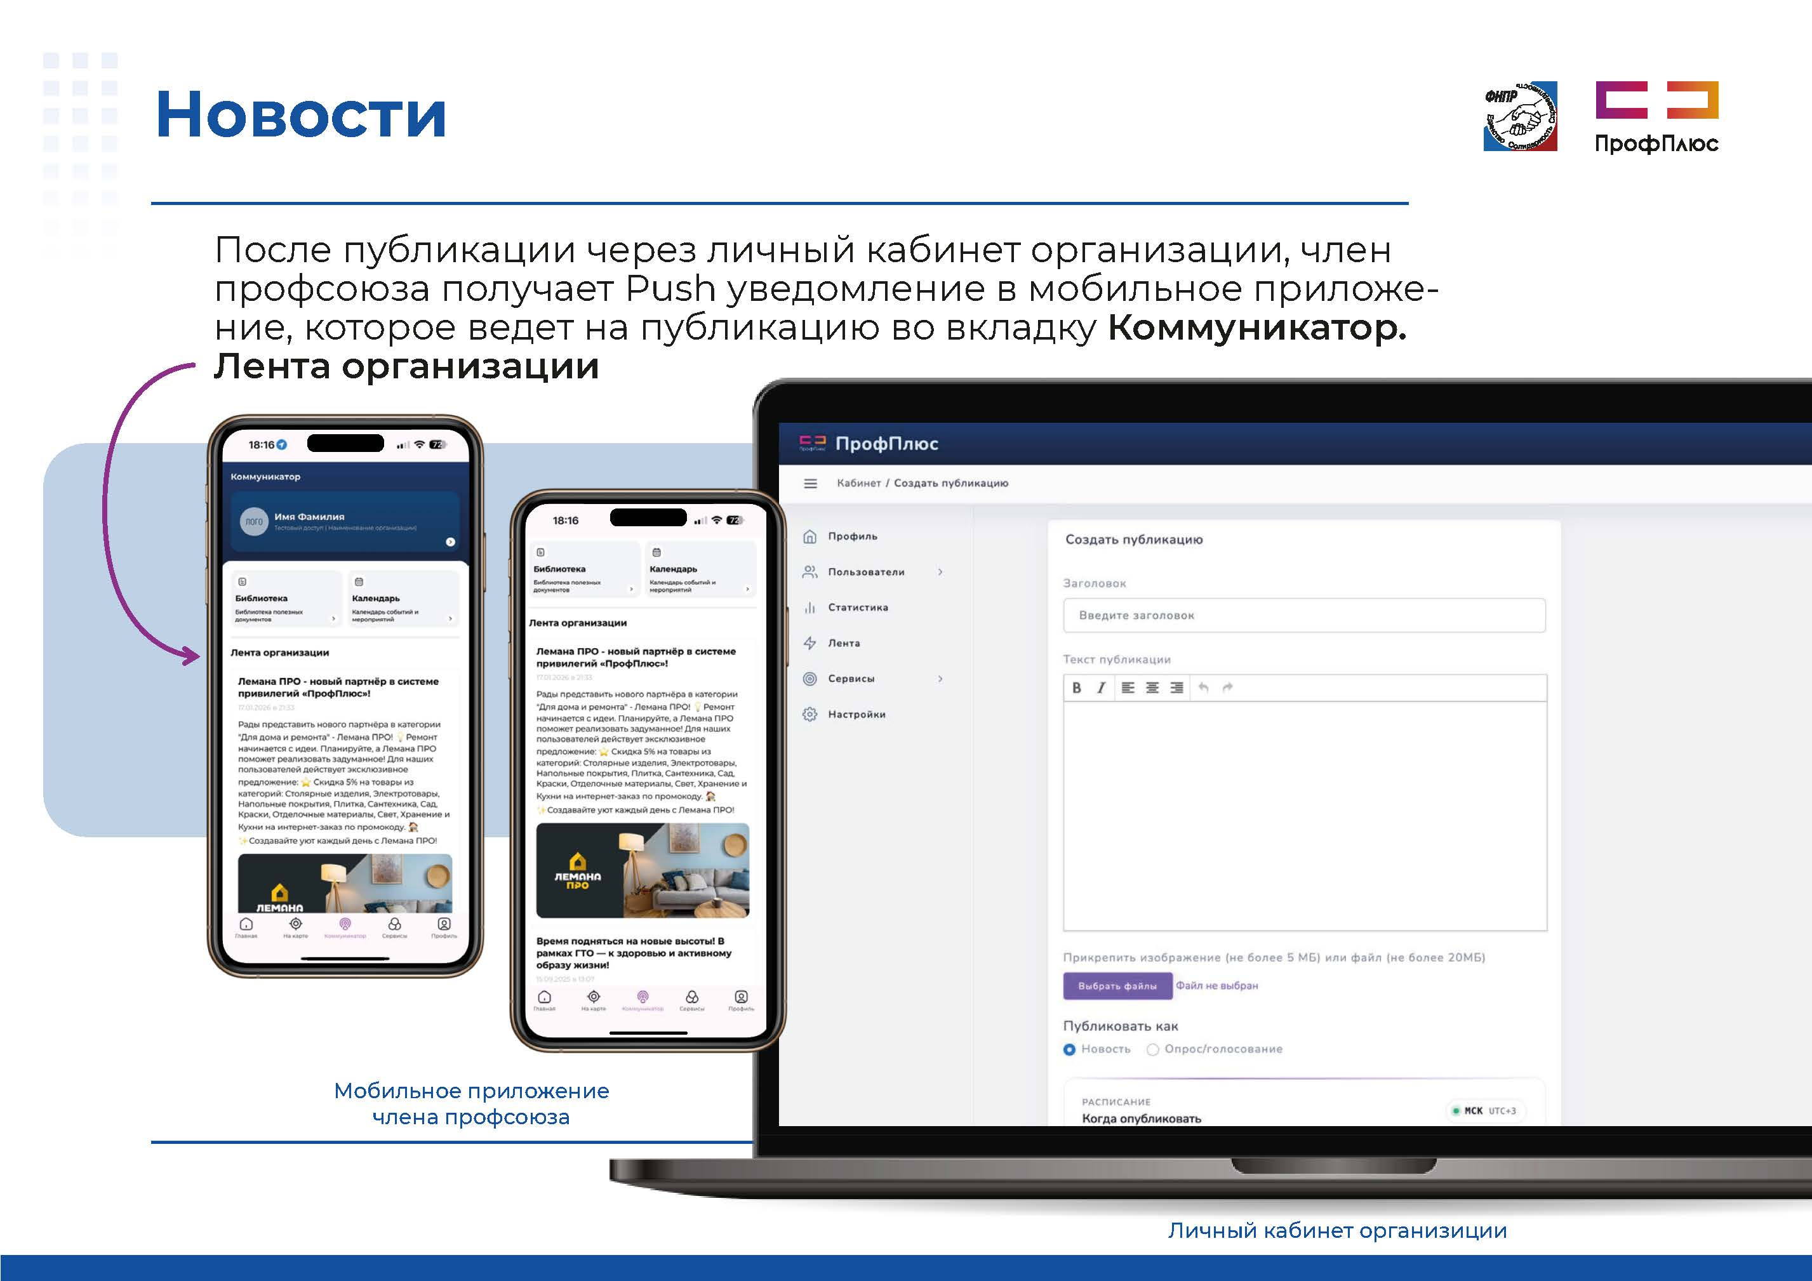The image size is (1812, 1281).
Task: Click the Кабинет breadcrumb link
Action: pyautogui.click(x=858, y=483)
